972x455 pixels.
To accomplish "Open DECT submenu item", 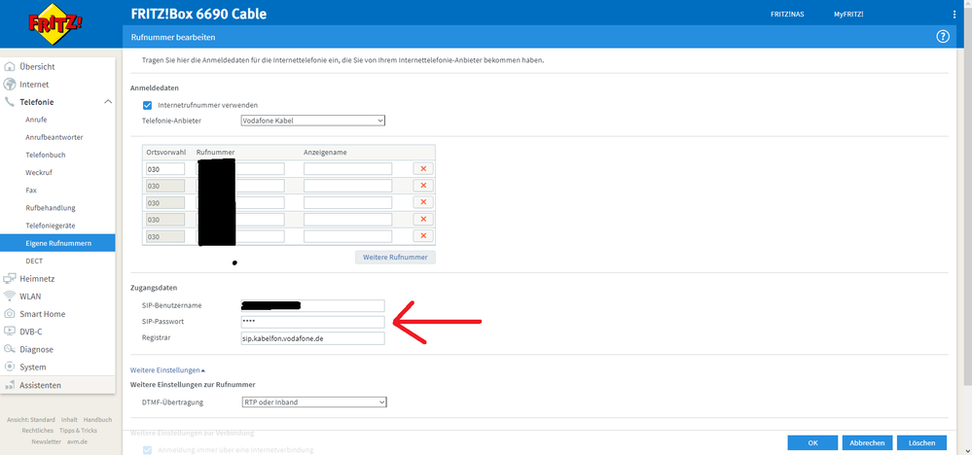I will pyautogui.click(x=34, y=261).
